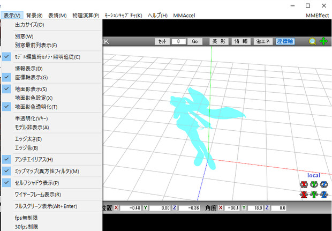Click the position X value field
Screen dimensions: 332x231
(x=131, y=208)
